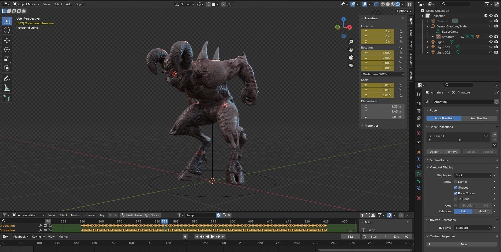501x252 pixels.
Task: Switch perspective/orthographic grid icon
Action: 351,65
